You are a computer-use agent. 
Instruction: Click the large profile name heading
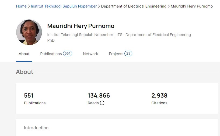[81, 26]
